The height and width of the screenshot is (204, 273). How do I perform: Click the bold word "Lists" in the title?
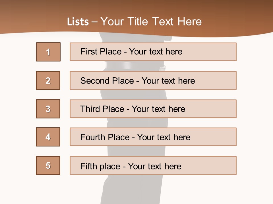point(78,22)
